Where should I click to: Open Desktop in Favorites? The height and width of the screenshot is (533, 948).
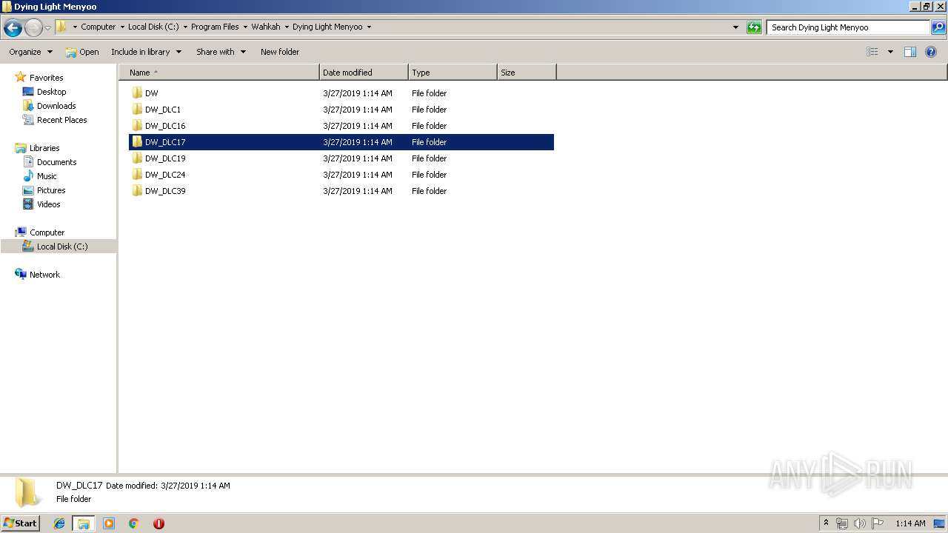(x=51, y=92)
